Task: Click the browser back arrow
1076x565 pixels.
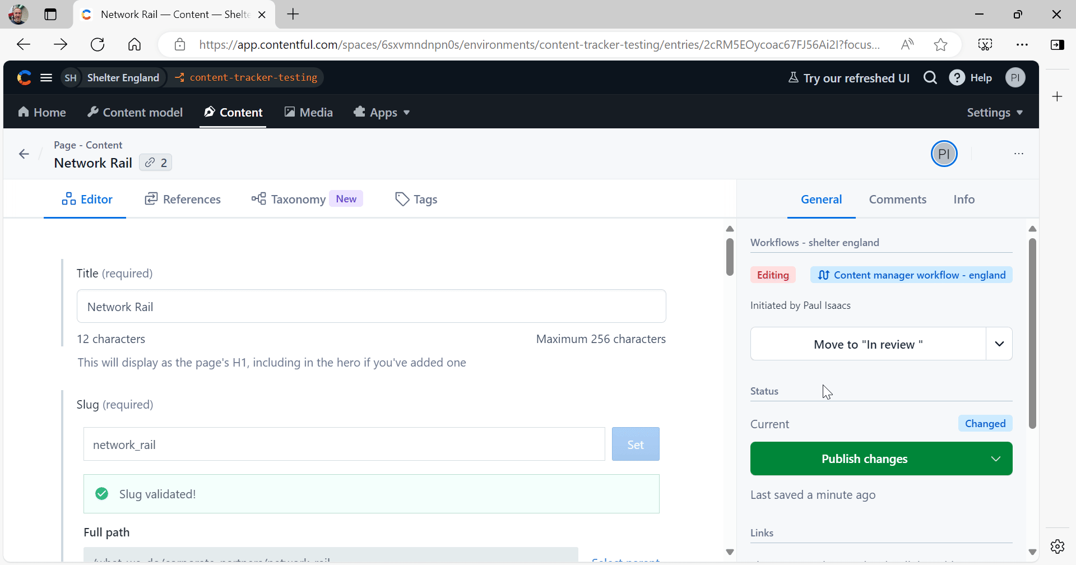Action: [x=24, y=44]
